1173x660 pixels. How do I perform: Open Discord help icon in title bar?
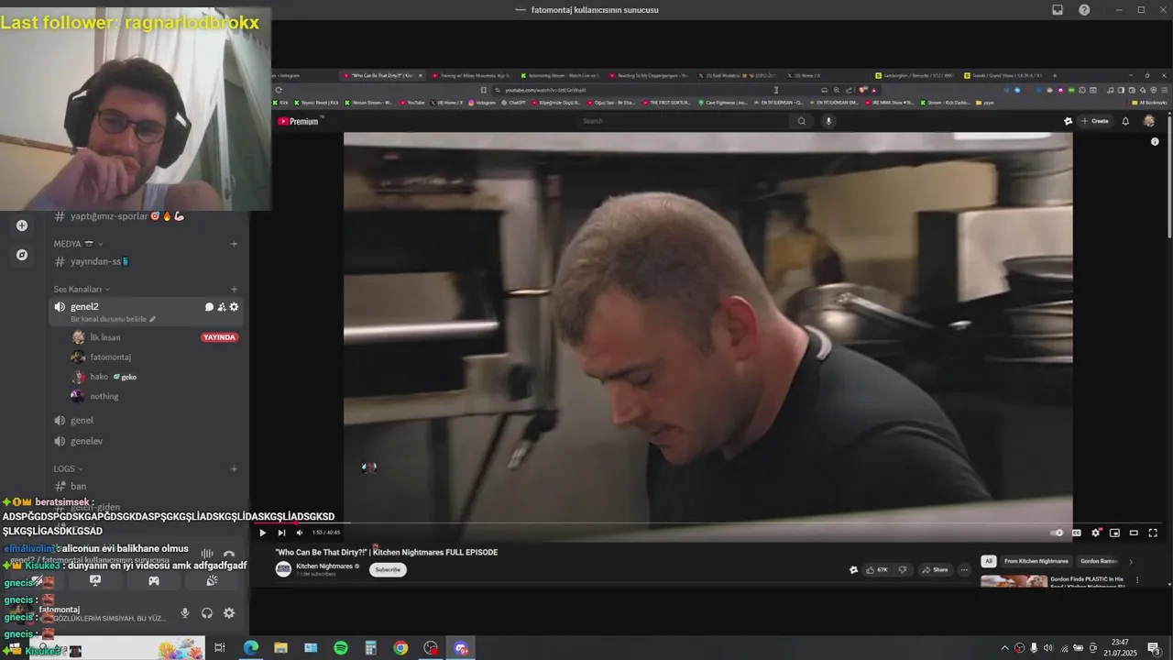(1084, 10)
